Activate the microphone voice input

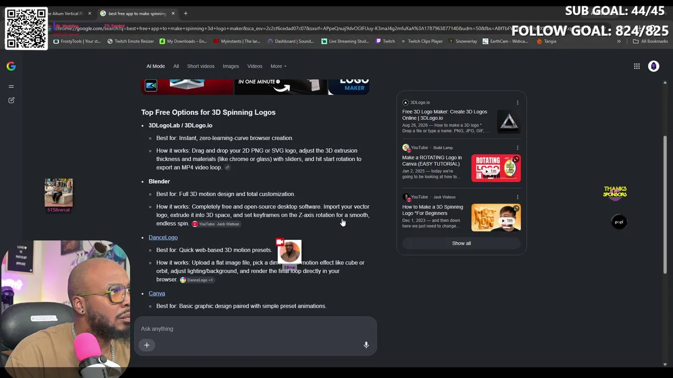coord(366,345)
